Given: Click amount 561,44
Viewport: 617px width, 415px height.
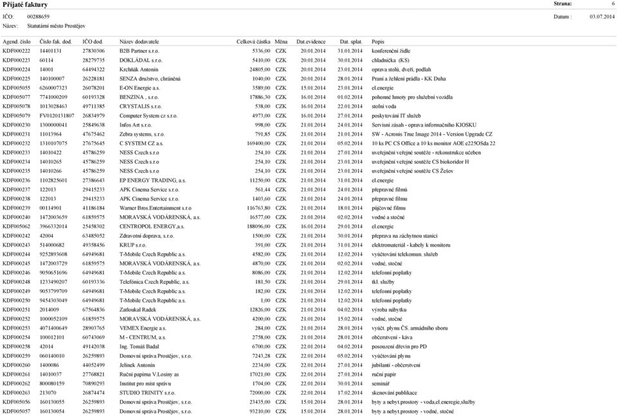Looking at the screenshot, I should (262, 190).
